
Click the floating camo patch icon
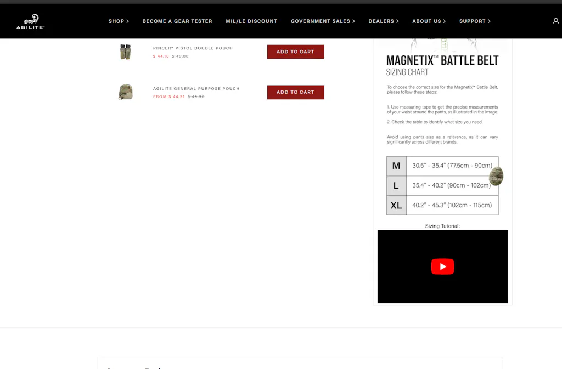[x=496, y=176]
